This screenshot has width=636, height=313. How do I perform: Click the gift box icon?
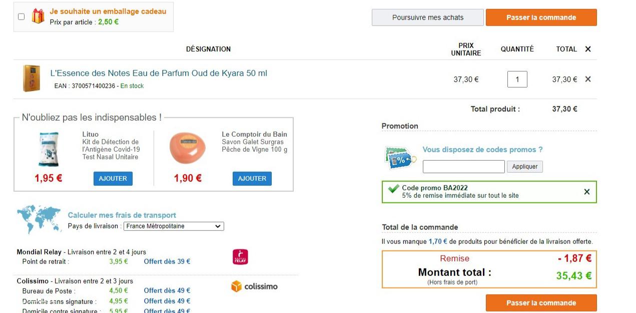click(x=38, y=17)
